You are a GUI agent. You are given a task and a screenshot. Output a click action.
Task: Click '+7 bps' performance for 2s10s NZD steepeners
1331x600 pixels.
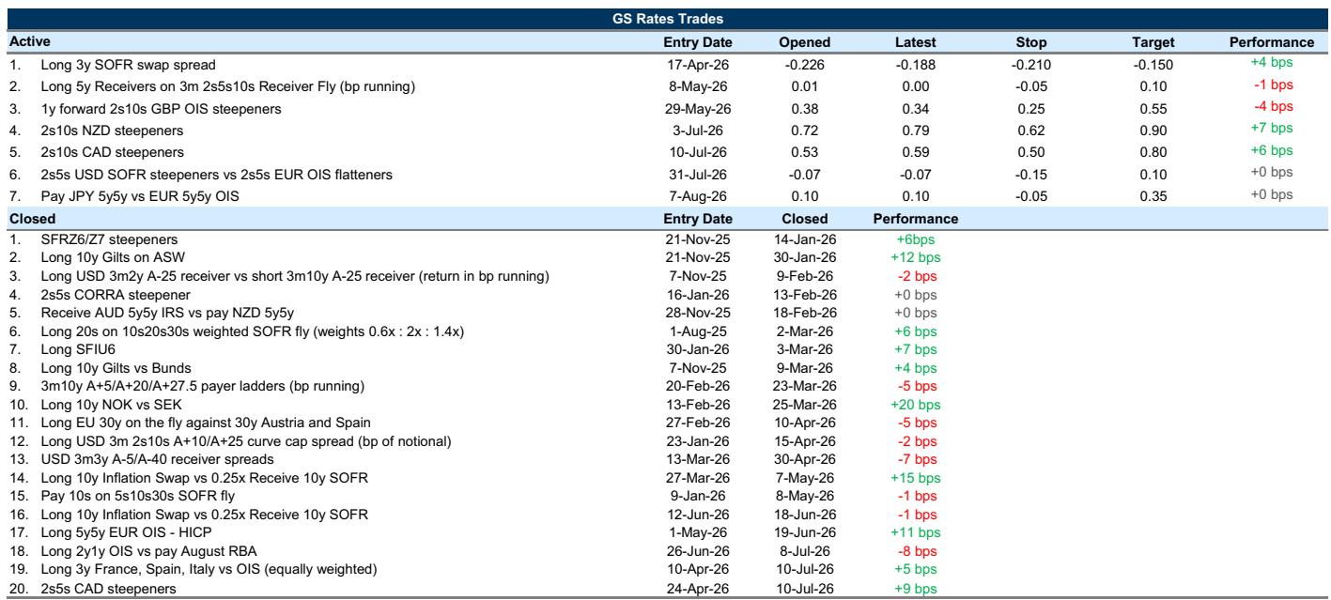(x=1271, y=128)
